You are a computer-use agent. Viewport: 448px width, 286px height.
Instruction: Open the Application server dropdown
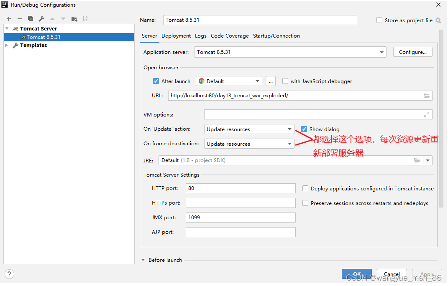[x=290, y=52]
